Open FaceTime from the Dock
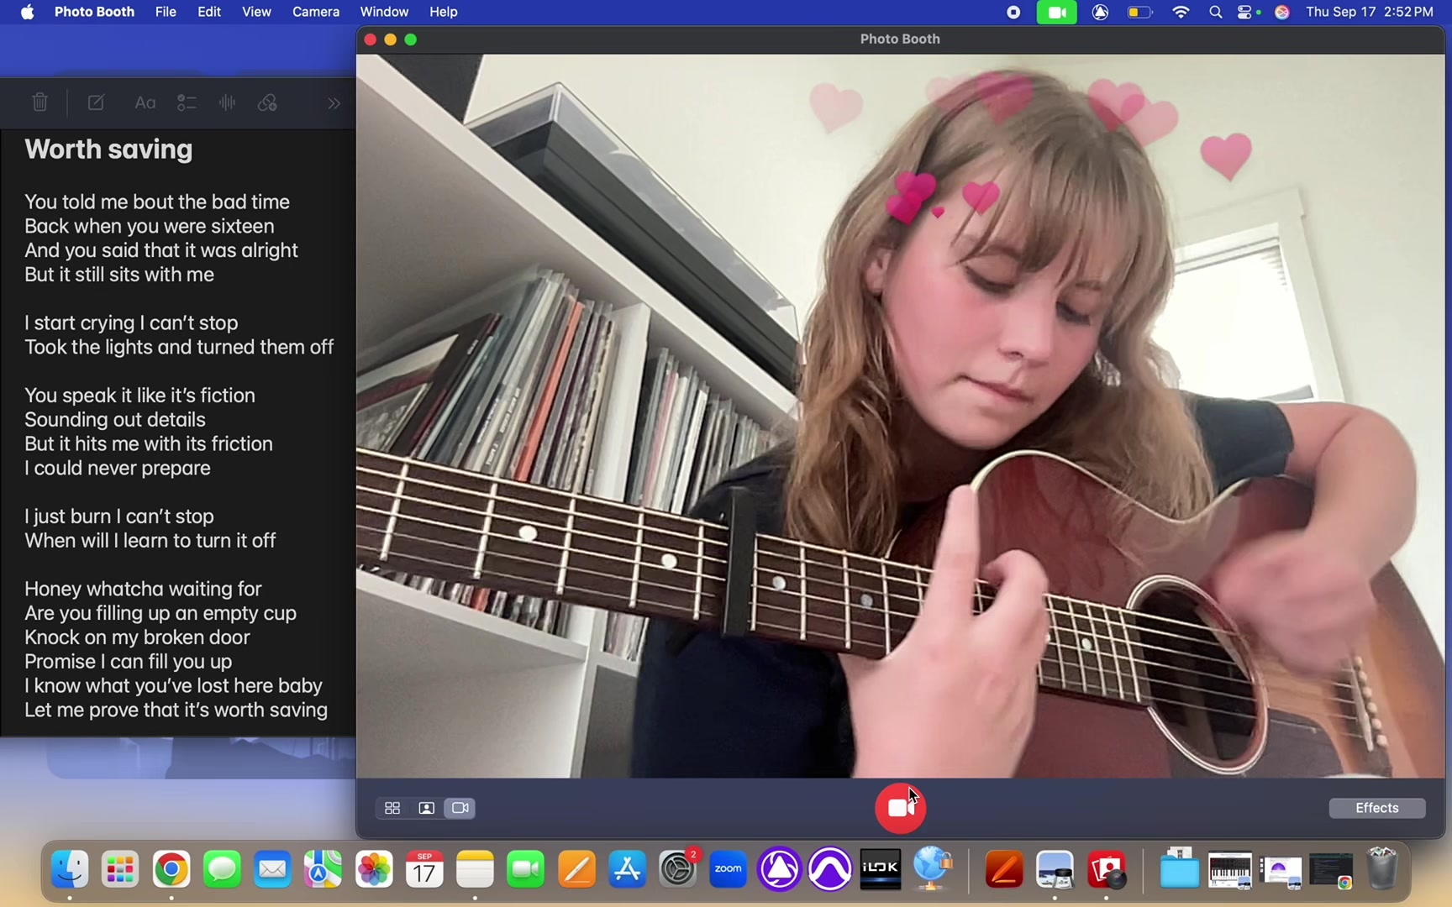This screenshot has height=907, width=1452. coord(526,869)
